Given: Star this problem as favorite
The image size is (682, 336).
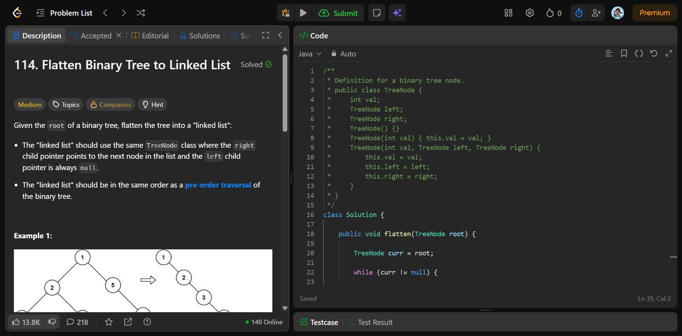Looking at the screenshot, I should point(109,322).
